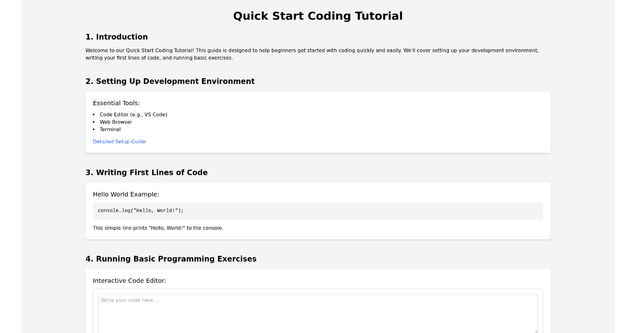Click the Interactive Code Editor label
This screenshot has width=636, height=333.
[x=129, y=281]
